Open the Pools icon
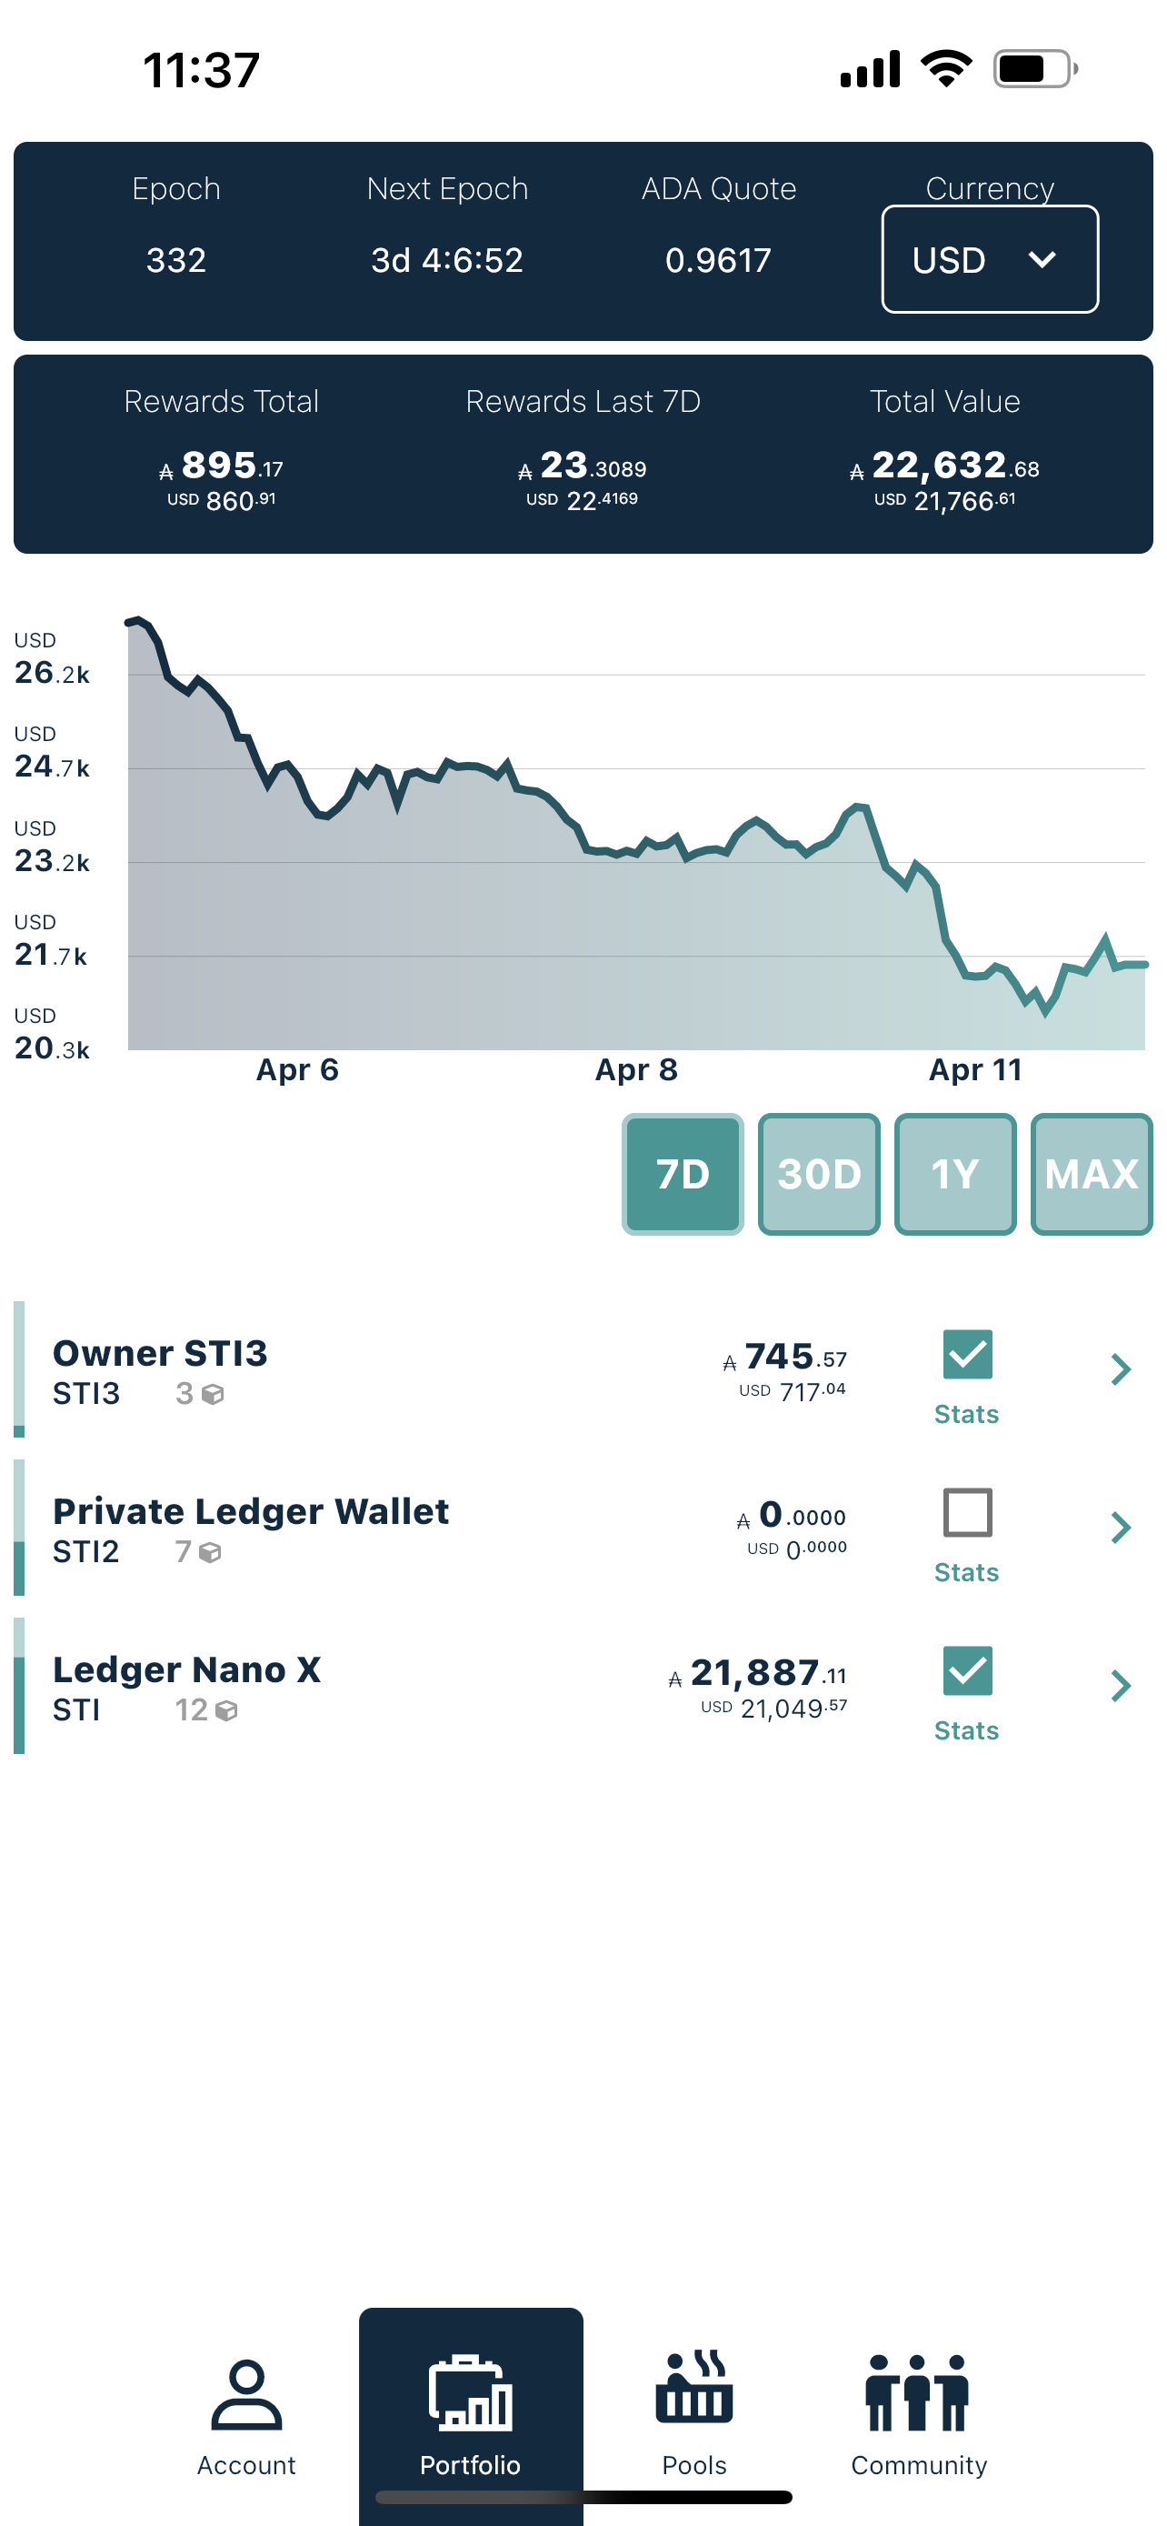1167x2526 pixels. coord(693,2387)
